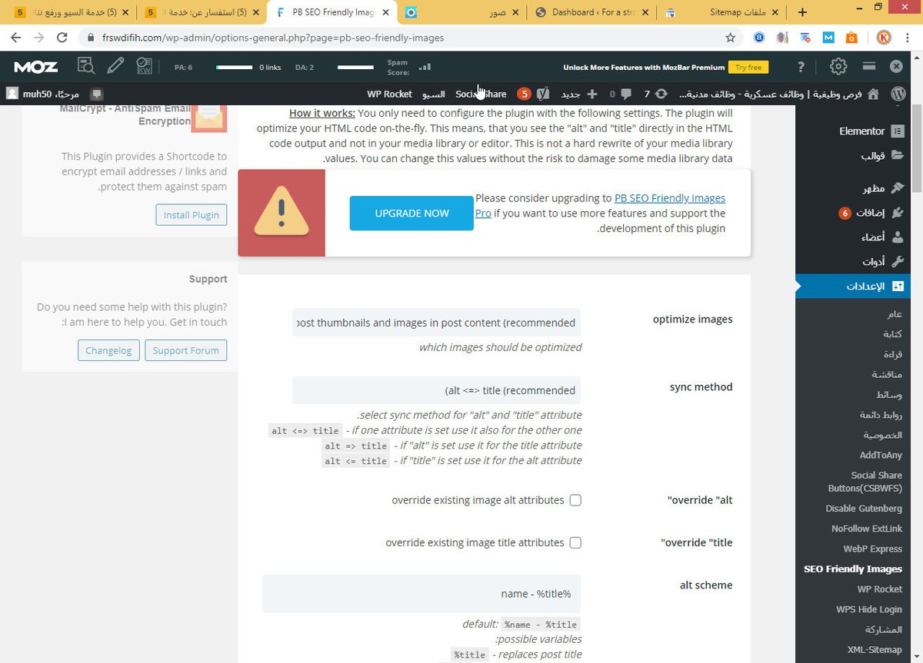The width and height of the screenshot is (923, 663).
Task: Go back in browser history
Action: click(x=17, y=37)
